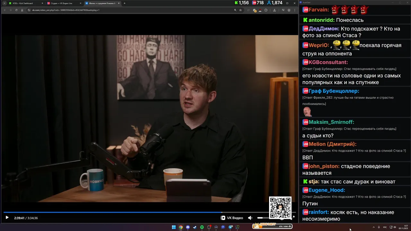
Task: Click the vk.com address bar
Action: [x=128, y=10]
